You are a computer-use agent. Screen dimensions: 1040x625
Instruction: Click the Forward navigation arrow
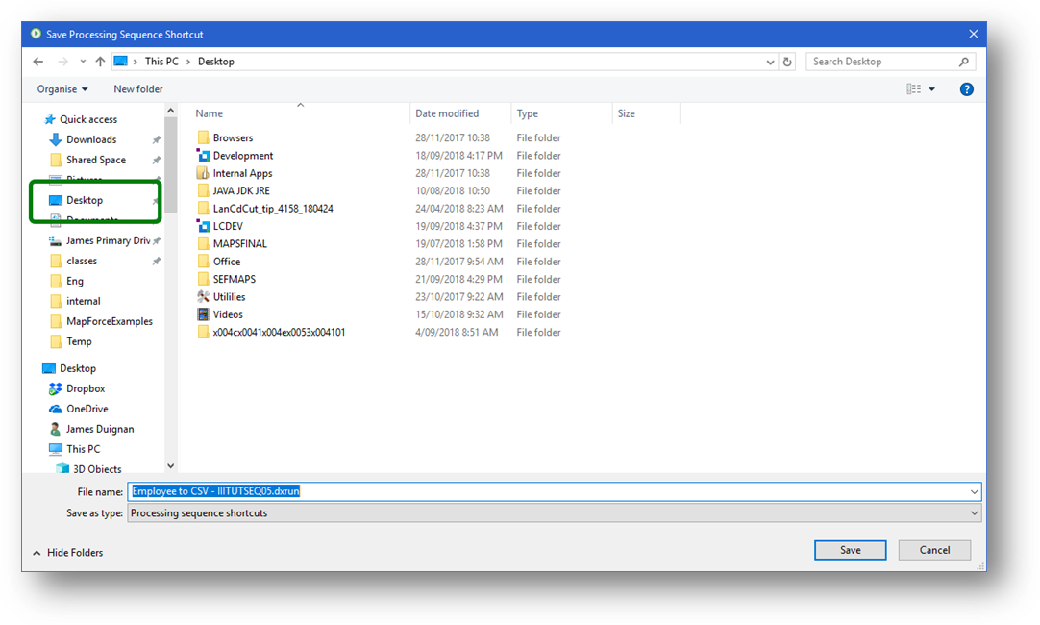(x=62, y=62)
